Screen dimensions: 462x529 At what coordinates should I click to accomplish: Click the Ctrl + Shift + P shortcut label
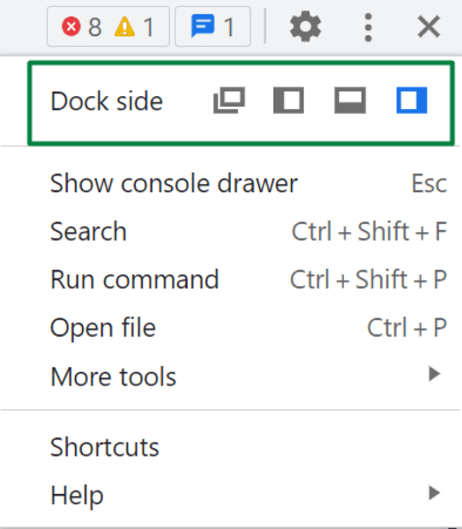point(369,279)
